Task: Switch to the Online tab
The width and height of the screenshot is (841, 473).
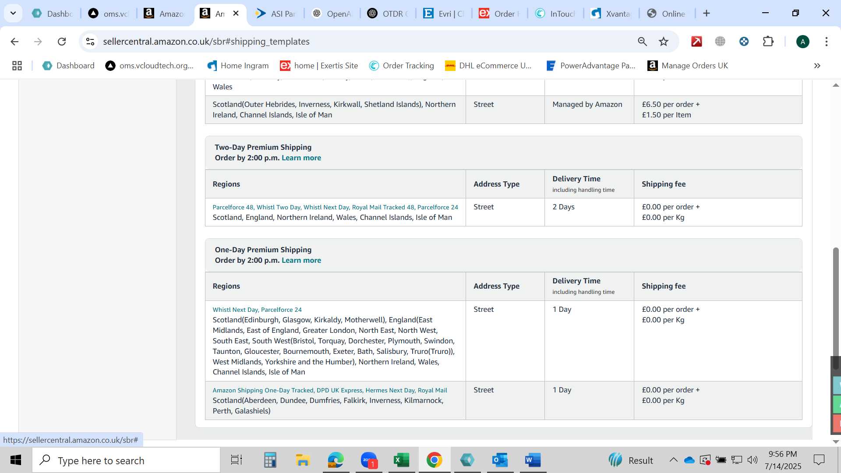Action: pos(667,14)
